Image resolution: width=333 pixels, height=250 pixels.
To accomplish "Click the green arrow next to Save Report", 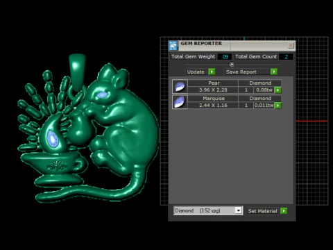I will (274, 72).
